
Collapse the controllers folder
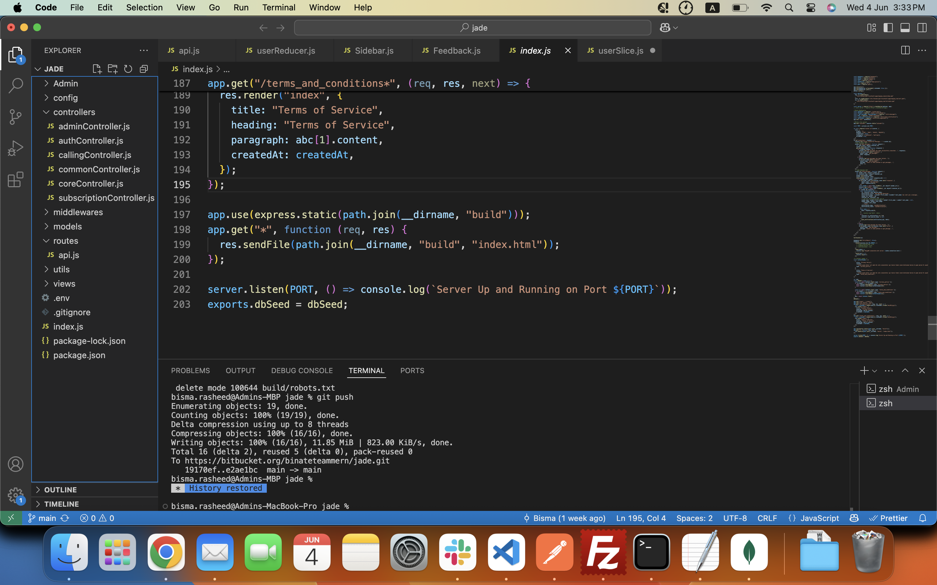[74, 112]
